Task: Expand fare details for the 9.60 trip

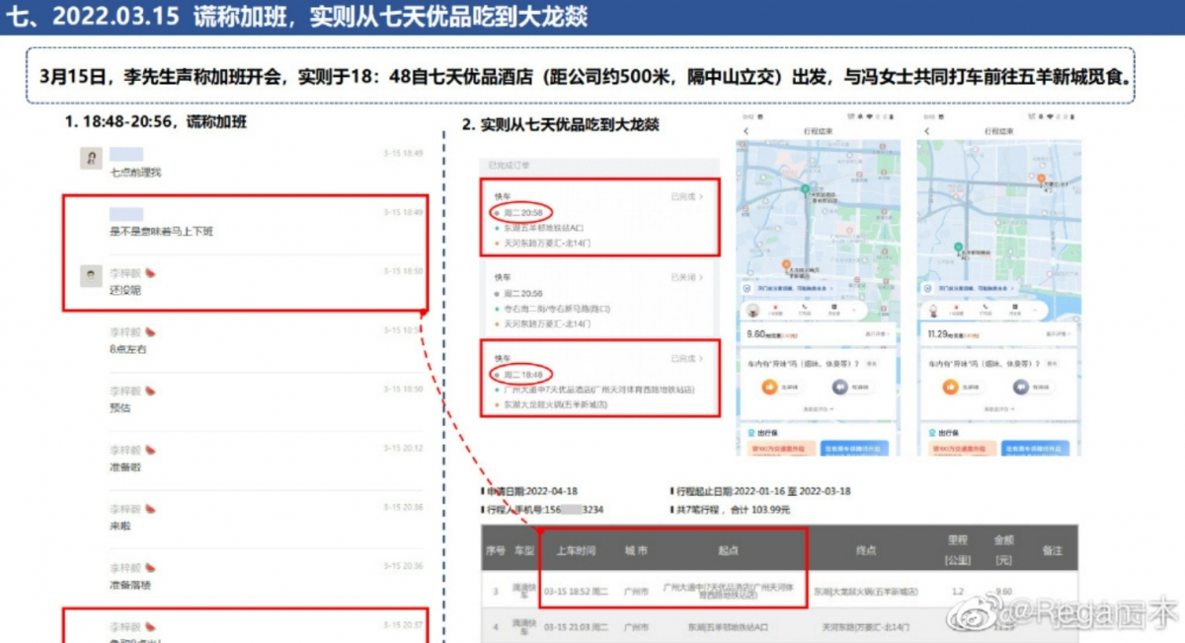Action: [x=875, y=335]
